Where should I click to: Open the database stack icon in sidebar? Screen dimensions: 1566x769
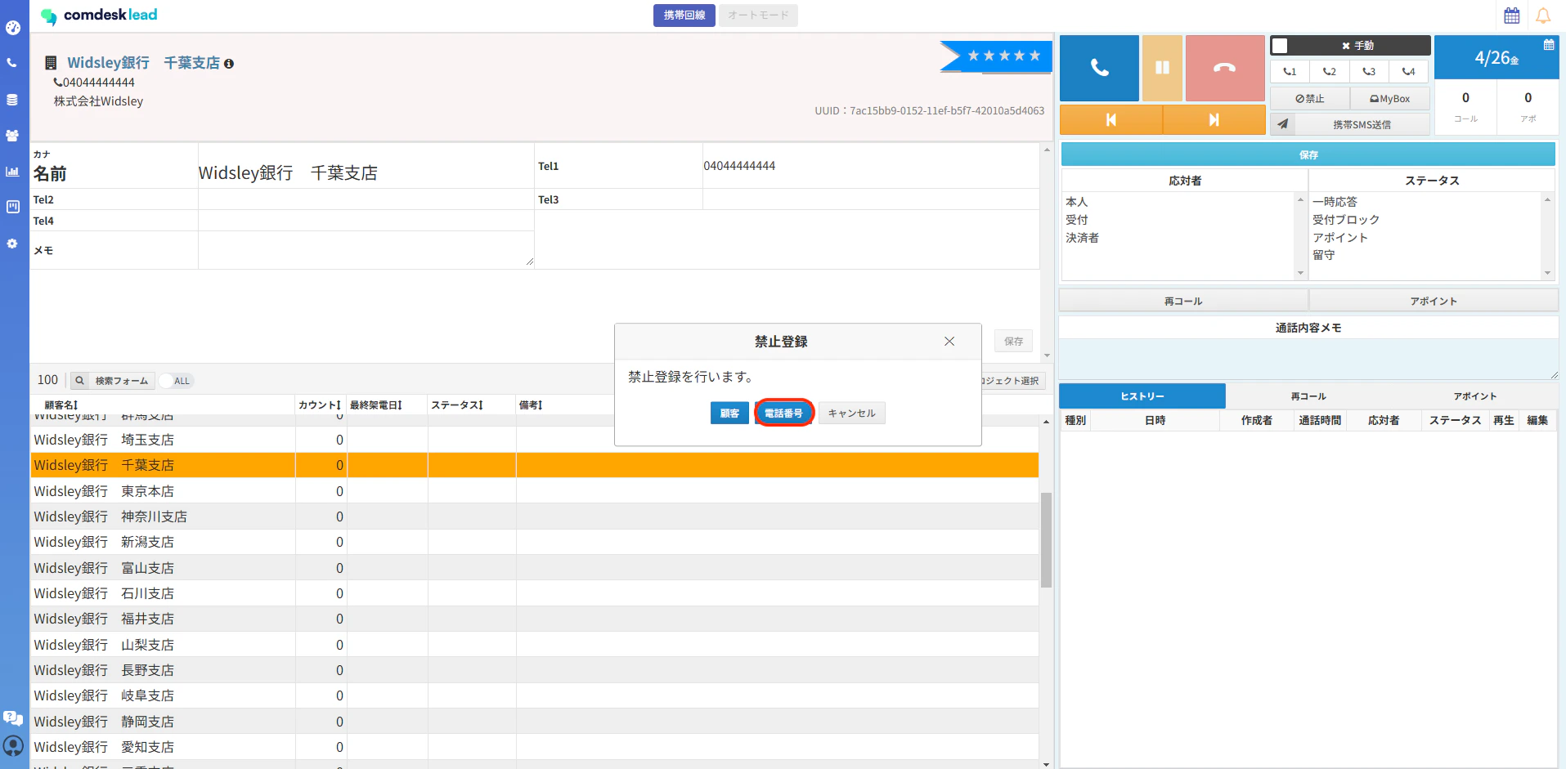click(x=12, y=100)
